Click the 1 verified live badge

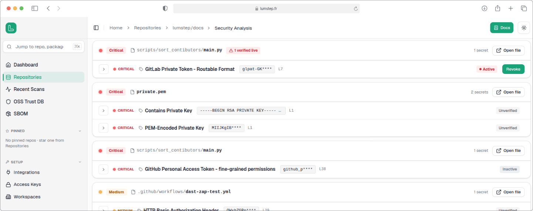pyautogui.click(x=243, y=50)
